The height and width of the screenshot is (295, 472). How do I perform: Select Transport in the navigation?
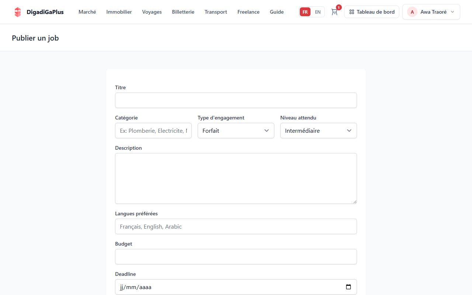pyautogui.click(x=216, y=12)
